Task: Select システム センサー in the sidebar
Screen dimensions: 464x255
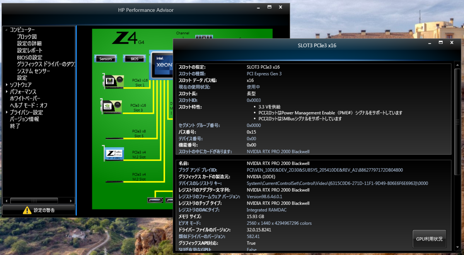Action: point(33,71)
